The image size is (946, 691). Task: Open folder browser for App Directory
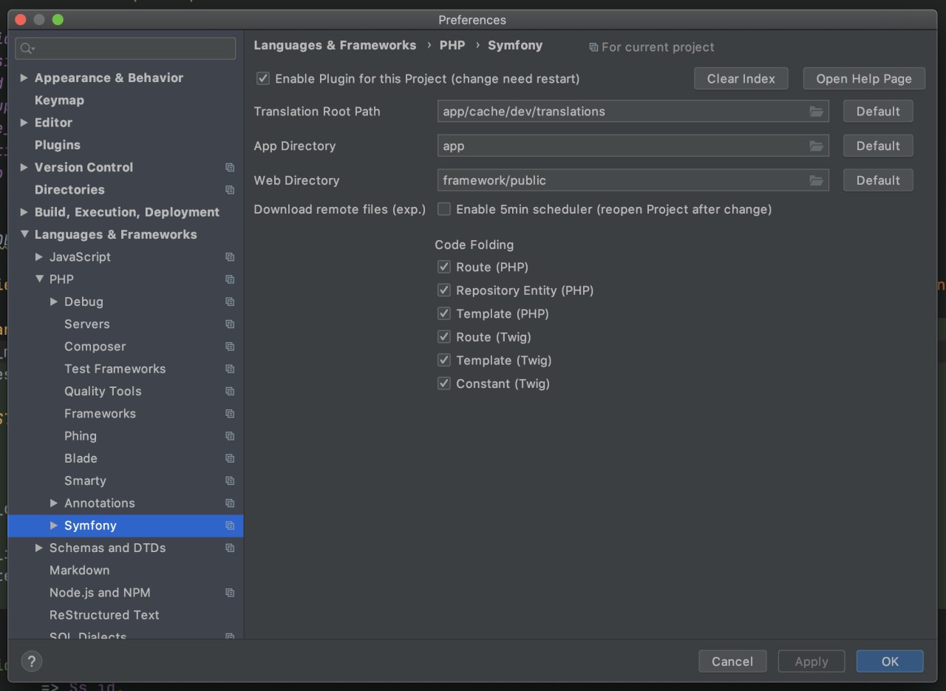(x=816, y=146)
